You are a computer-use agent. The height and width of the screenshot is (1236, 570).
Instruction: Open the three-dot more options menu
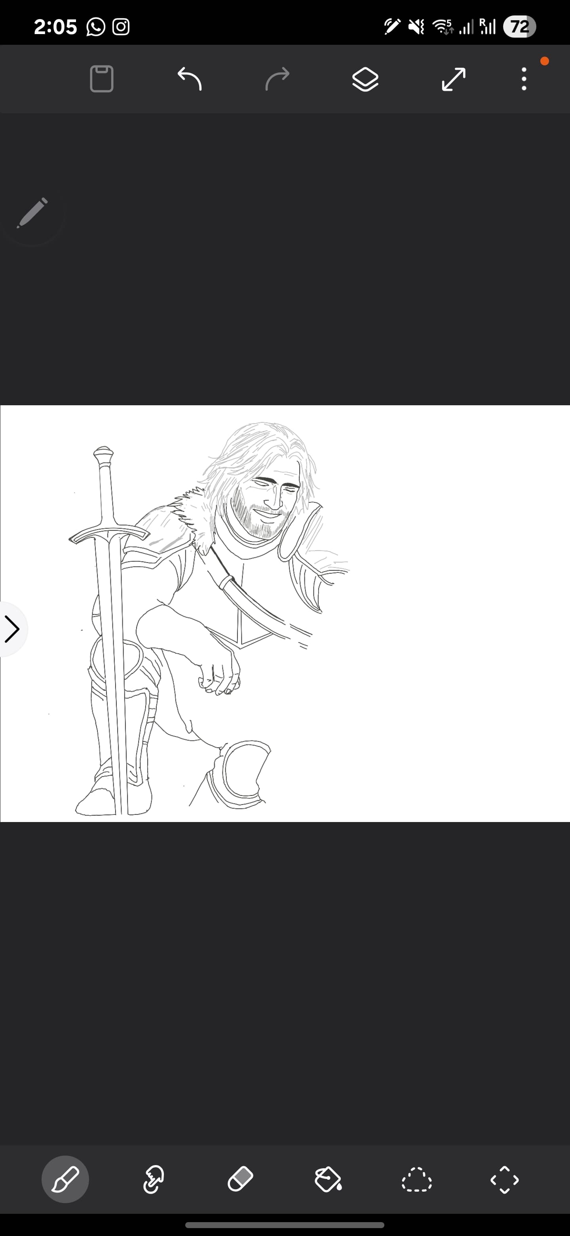524,79
